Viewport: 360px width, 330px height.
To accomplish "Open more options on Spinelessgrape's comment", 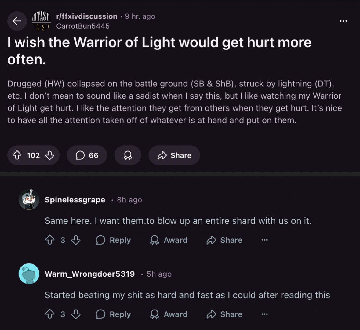I will tap(264, 240).
